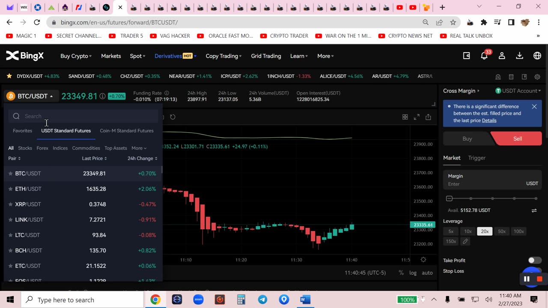
Task: Open the language globe icon
Action: 537,56
